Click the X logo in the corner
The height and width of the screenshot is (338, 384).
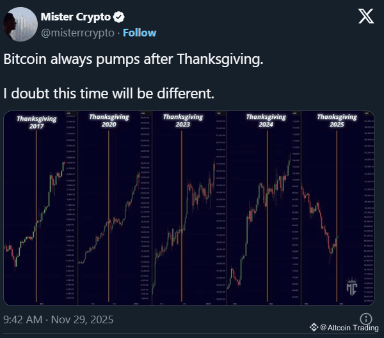[364, 17]
